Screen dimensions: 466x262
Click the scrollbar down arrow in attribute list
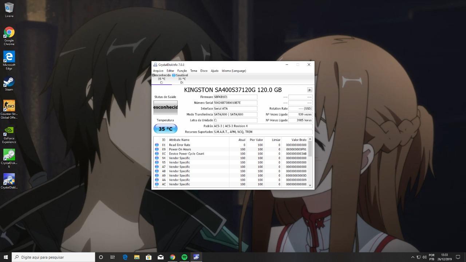tap(310, 185)
